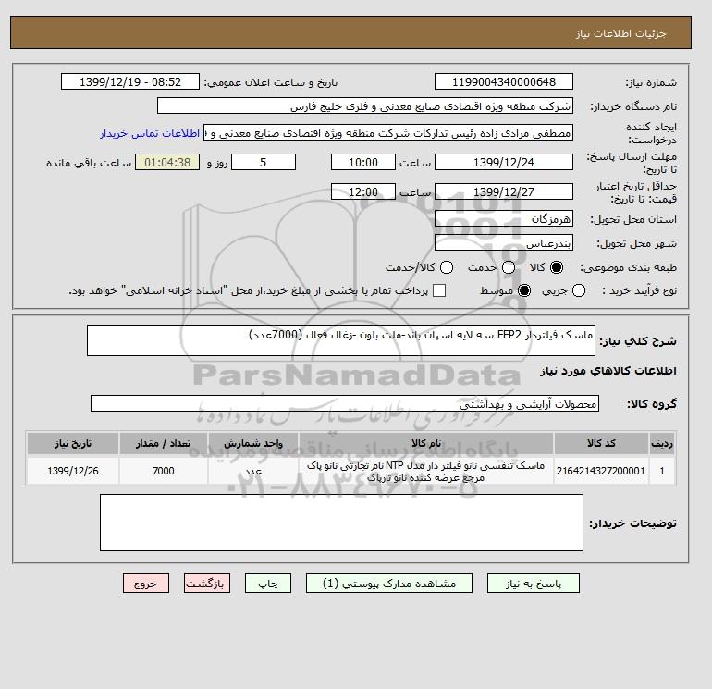This screenshot has height=689, width=712.
Task: Click the deadline time field 10:00
Action: pyautogui.click(x=363, y=162)
